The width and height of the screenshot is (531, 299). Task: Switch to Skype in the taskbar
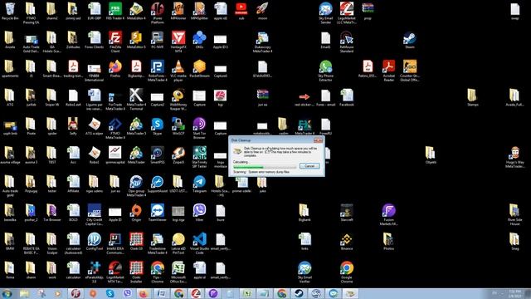[110, 293]
